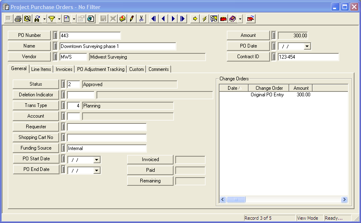Click the Change Orders horizontal scrollbar thumb
The height and width of the screenshot is (223, 361).
click(236, 199)
